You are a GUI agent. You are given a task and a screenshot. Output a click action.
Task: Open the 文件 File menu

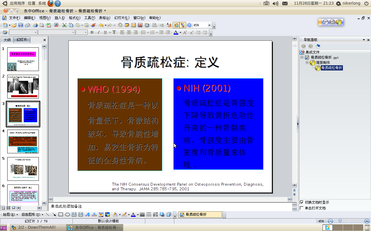(14, 18)
